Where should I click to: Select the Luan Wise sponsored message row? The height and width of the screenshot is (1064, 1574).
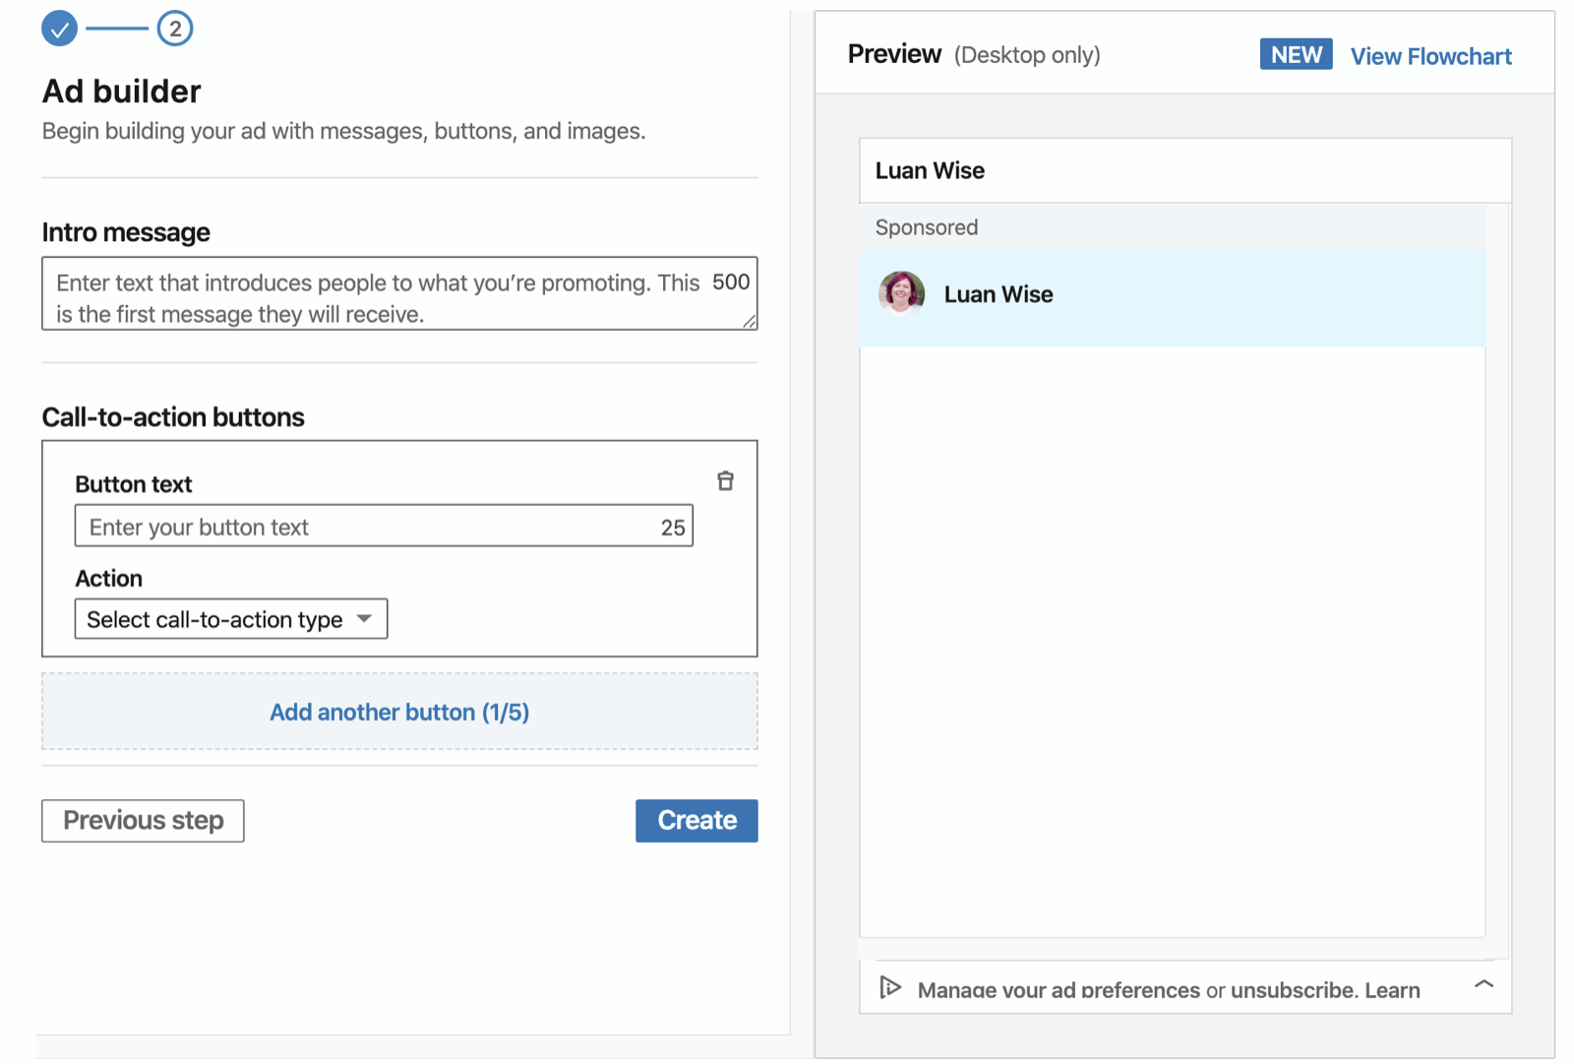pos(1171,296)
